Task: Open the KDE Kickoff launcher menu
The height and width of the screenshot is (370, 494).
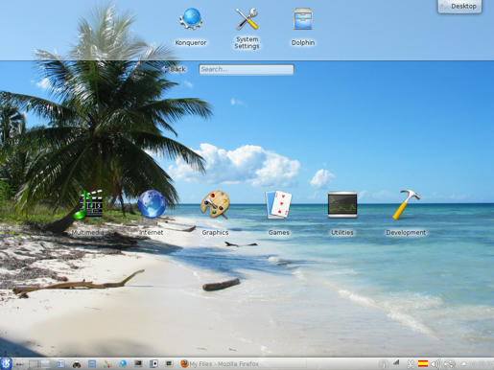Action: coord(6,363)
